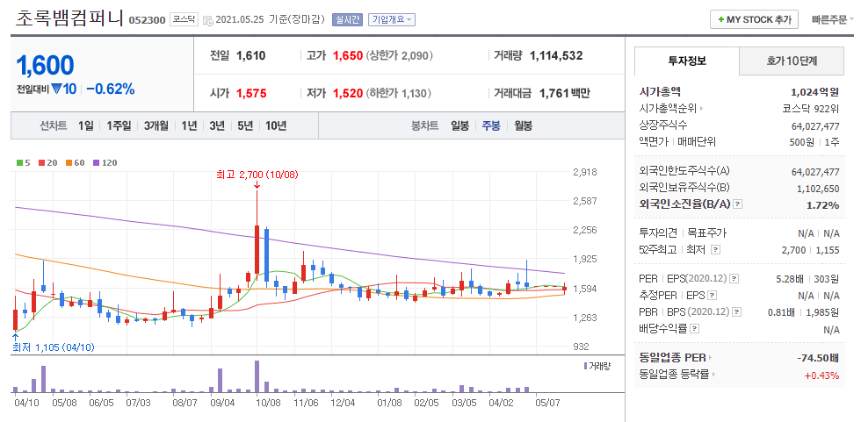Click the current price 1,600
The width and height of the screenshot is (861, 422).
(x=45, y=65)
